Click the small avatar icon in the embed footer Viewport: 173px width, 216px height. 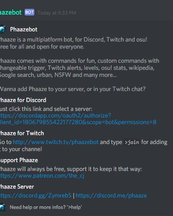2,207
